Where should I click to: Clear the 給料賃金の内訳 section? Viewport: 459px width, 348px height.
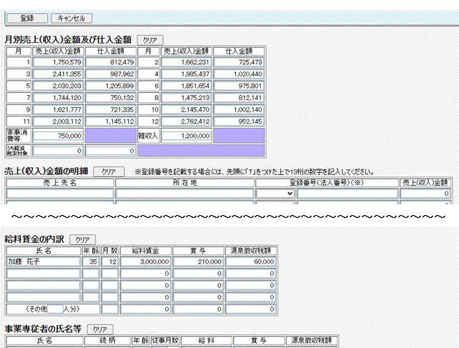click(x=82, y=239)
